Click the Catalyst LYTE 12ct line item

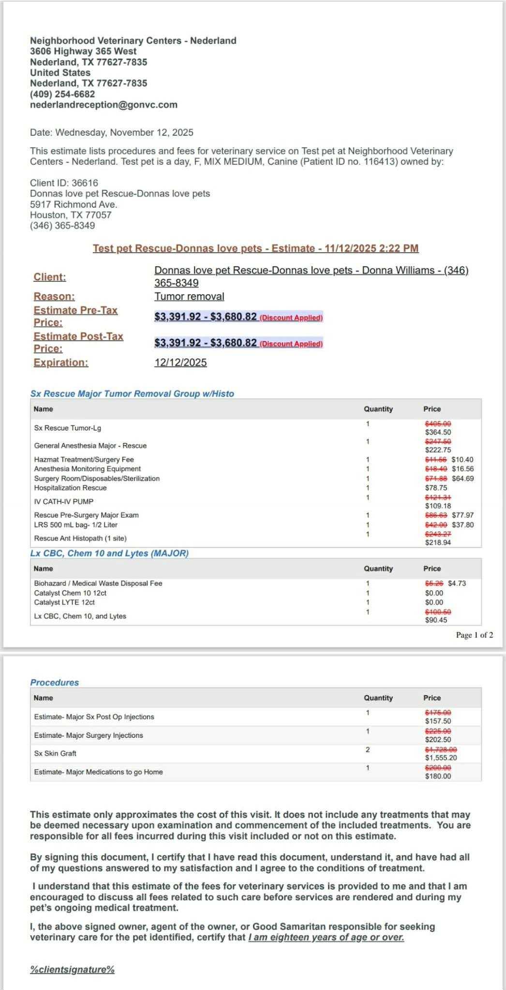[x=64, y=602]
